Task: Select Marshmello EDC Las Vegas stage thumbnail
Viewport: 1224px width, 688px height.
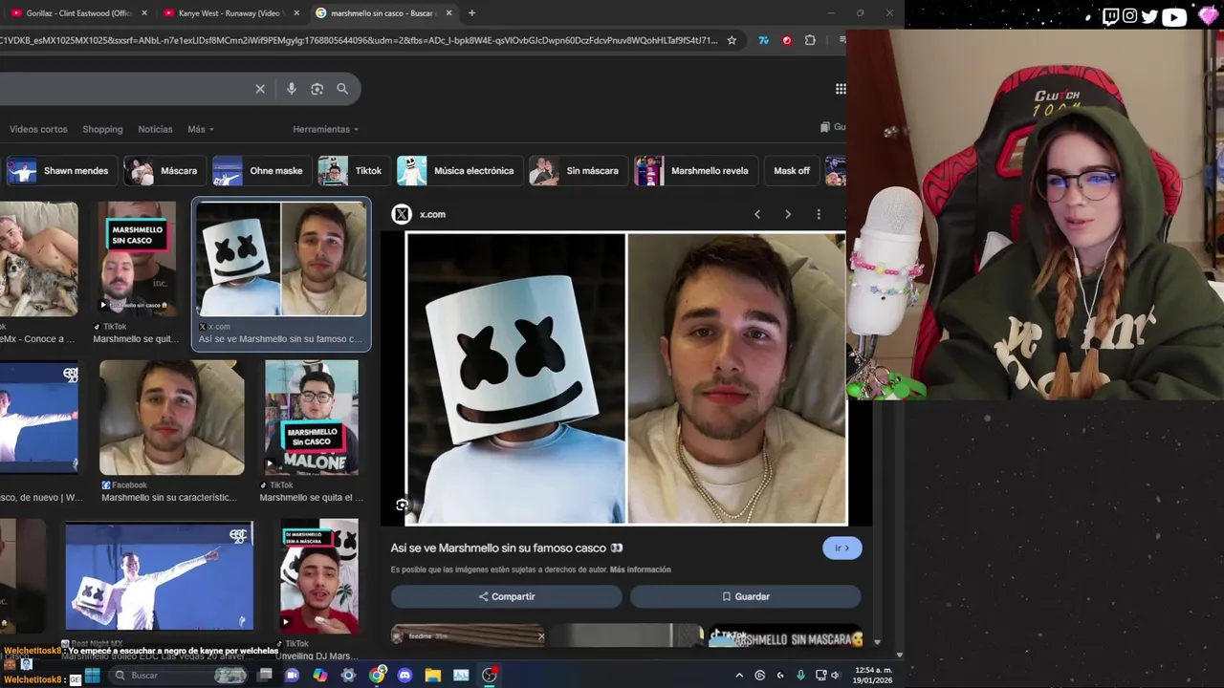Action: 159,576
